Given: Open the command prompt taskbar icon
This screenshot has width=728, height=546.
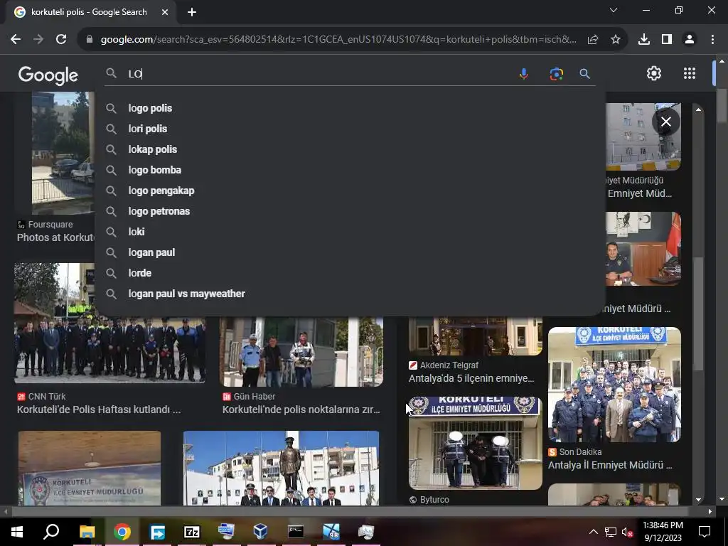Looking at the screenshot, I should 296,531.
